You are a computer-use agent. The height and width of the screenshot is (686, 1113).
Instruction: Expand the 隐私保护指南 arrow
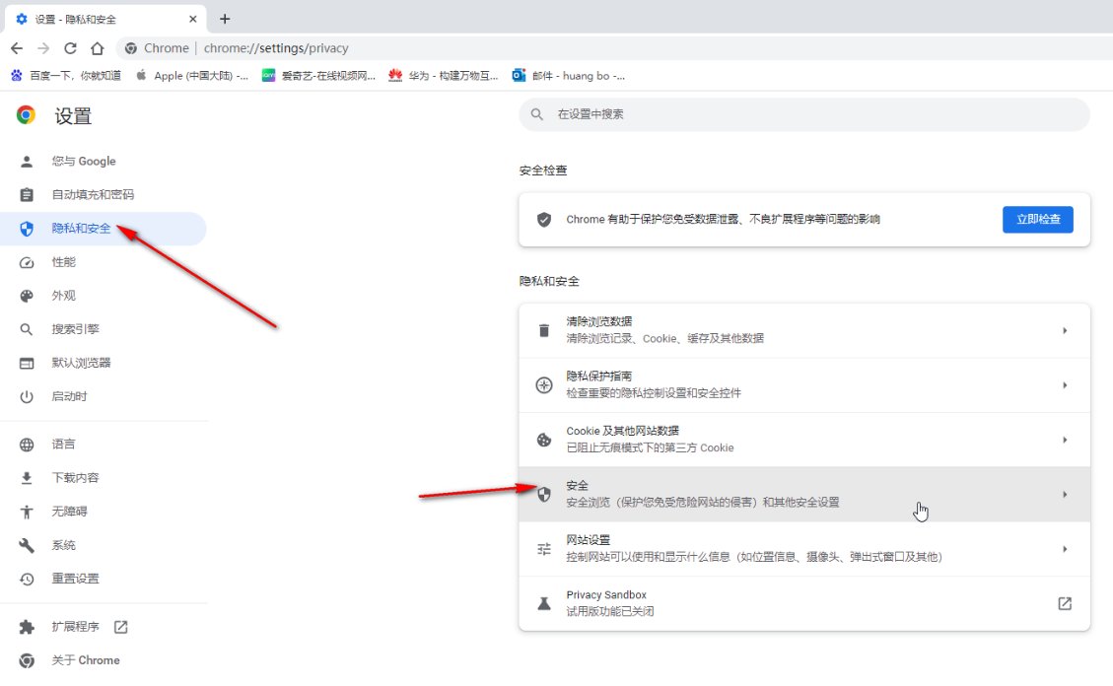click(x=1065, y=385)
